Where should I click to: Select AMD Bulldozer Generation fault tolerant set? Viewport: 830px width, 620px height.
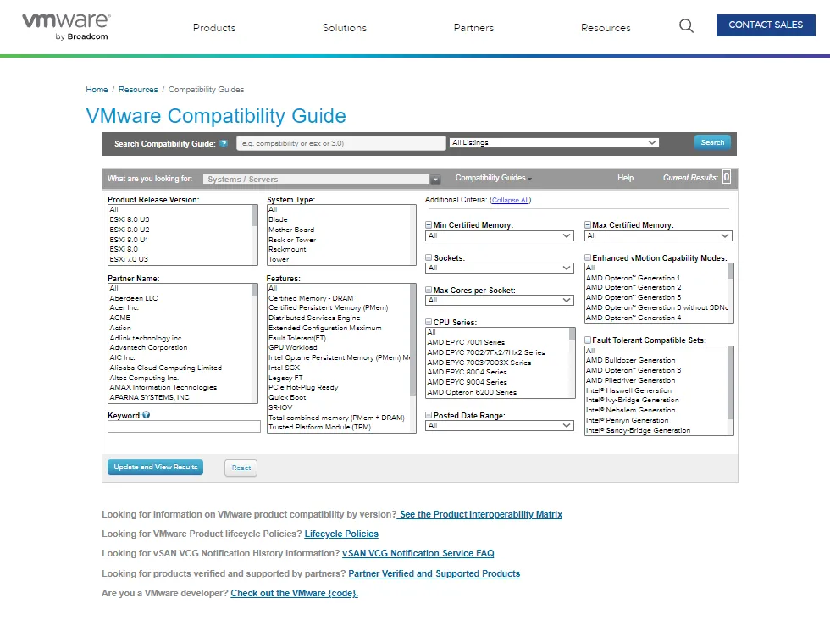(x=631, y=360)
